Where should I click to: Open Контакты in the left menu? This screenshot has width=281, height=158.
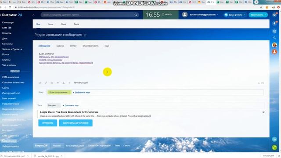(7, 44)
